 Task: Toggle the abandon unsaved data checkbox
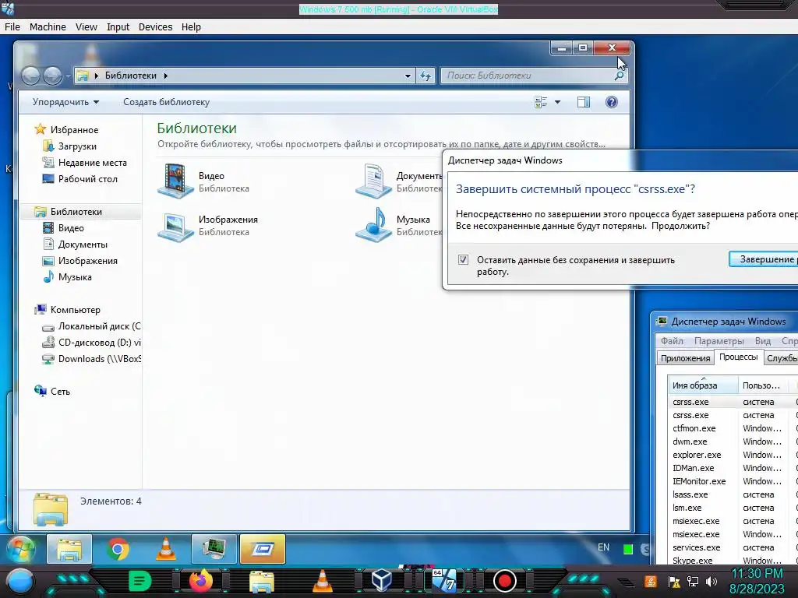pos(463,260)
